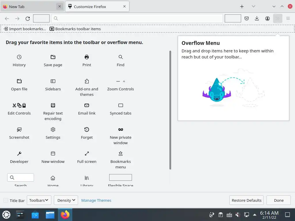Open Dolphin file manager in taskbar

coord(50,215)
